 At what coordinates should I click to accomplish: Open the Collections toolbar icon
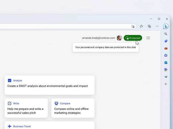149,26
